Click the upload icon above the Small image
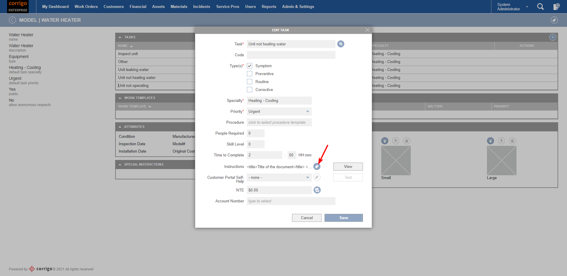Screen dimensions: 567x276 [384, 141]
